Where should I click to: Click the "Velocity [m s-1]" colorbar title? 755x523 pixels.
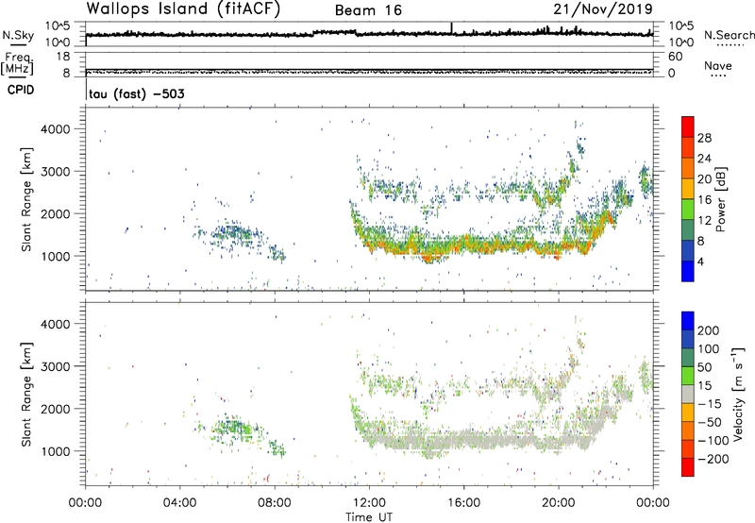(738, 394)
